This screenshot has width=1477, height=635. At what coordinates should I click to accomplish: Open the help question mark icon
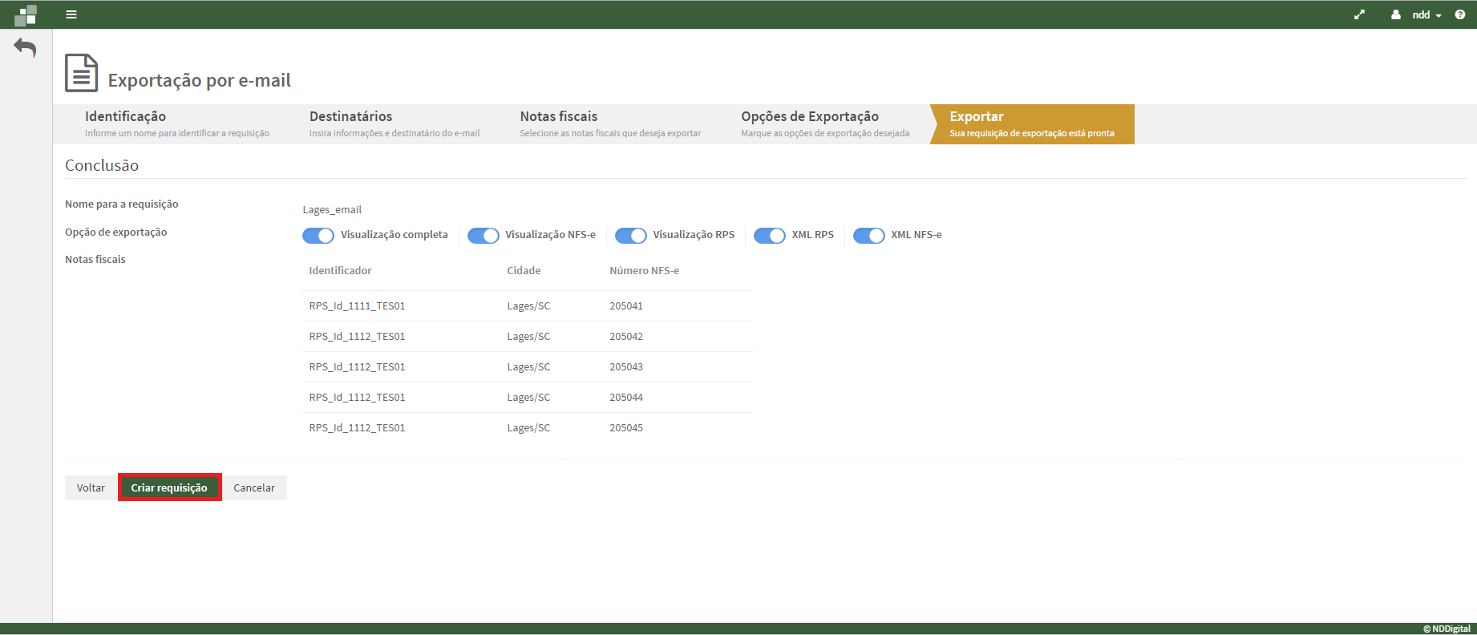point(1459,14)
